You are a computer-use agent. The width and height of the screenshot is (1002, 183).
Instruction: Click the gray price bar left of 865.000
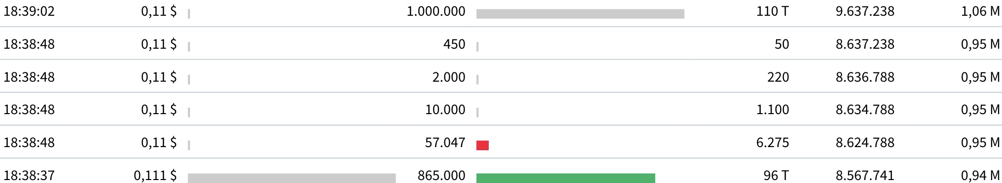click(292, 178)
